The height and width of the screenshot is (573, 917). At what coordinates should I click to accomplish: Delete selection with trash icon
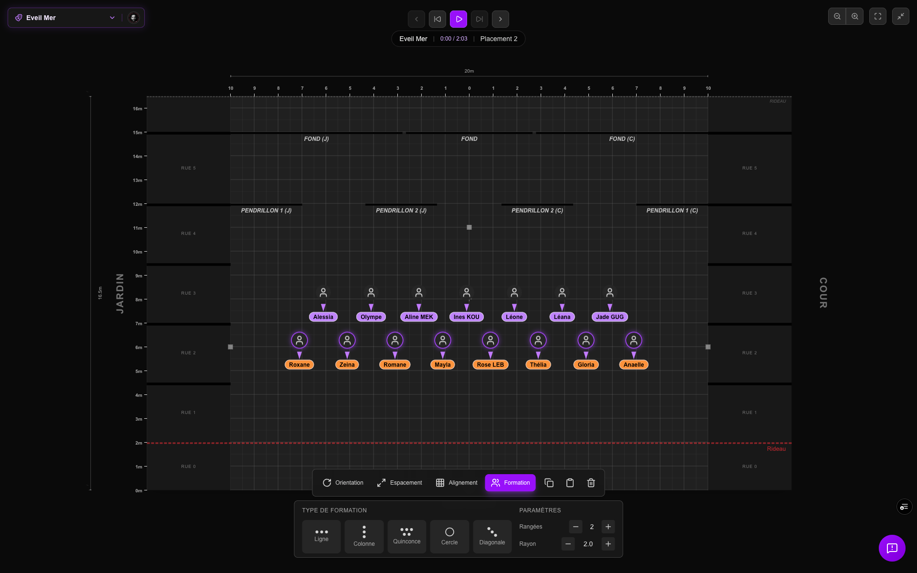pos(591,483)
